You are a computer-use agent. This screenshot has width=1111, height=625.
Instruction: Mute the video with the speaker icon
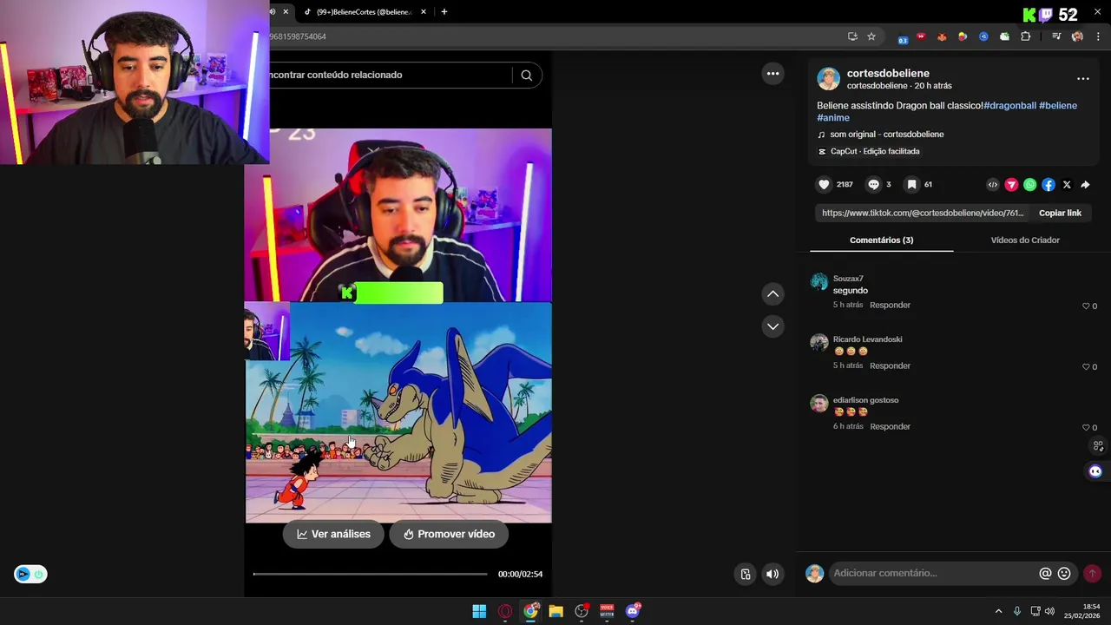point(772,574)
